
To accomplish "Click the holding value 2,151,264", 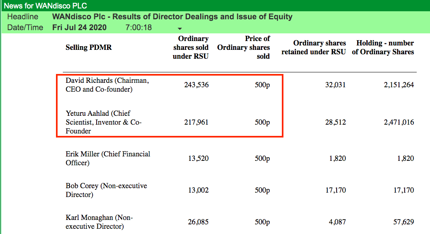I will click(x=399, y=85).
